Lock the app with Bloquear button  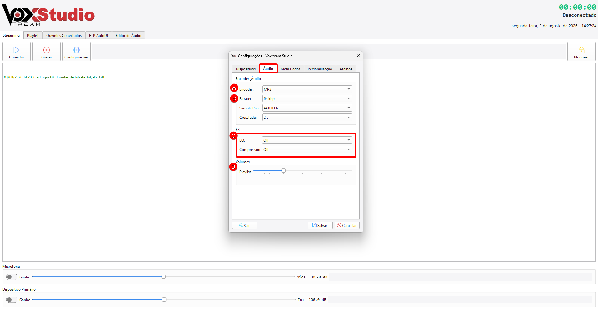[581, 52]
